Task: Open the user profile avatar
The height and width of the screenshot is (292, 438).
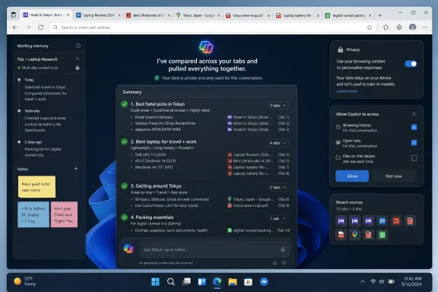Action: (x=413, y=27)
